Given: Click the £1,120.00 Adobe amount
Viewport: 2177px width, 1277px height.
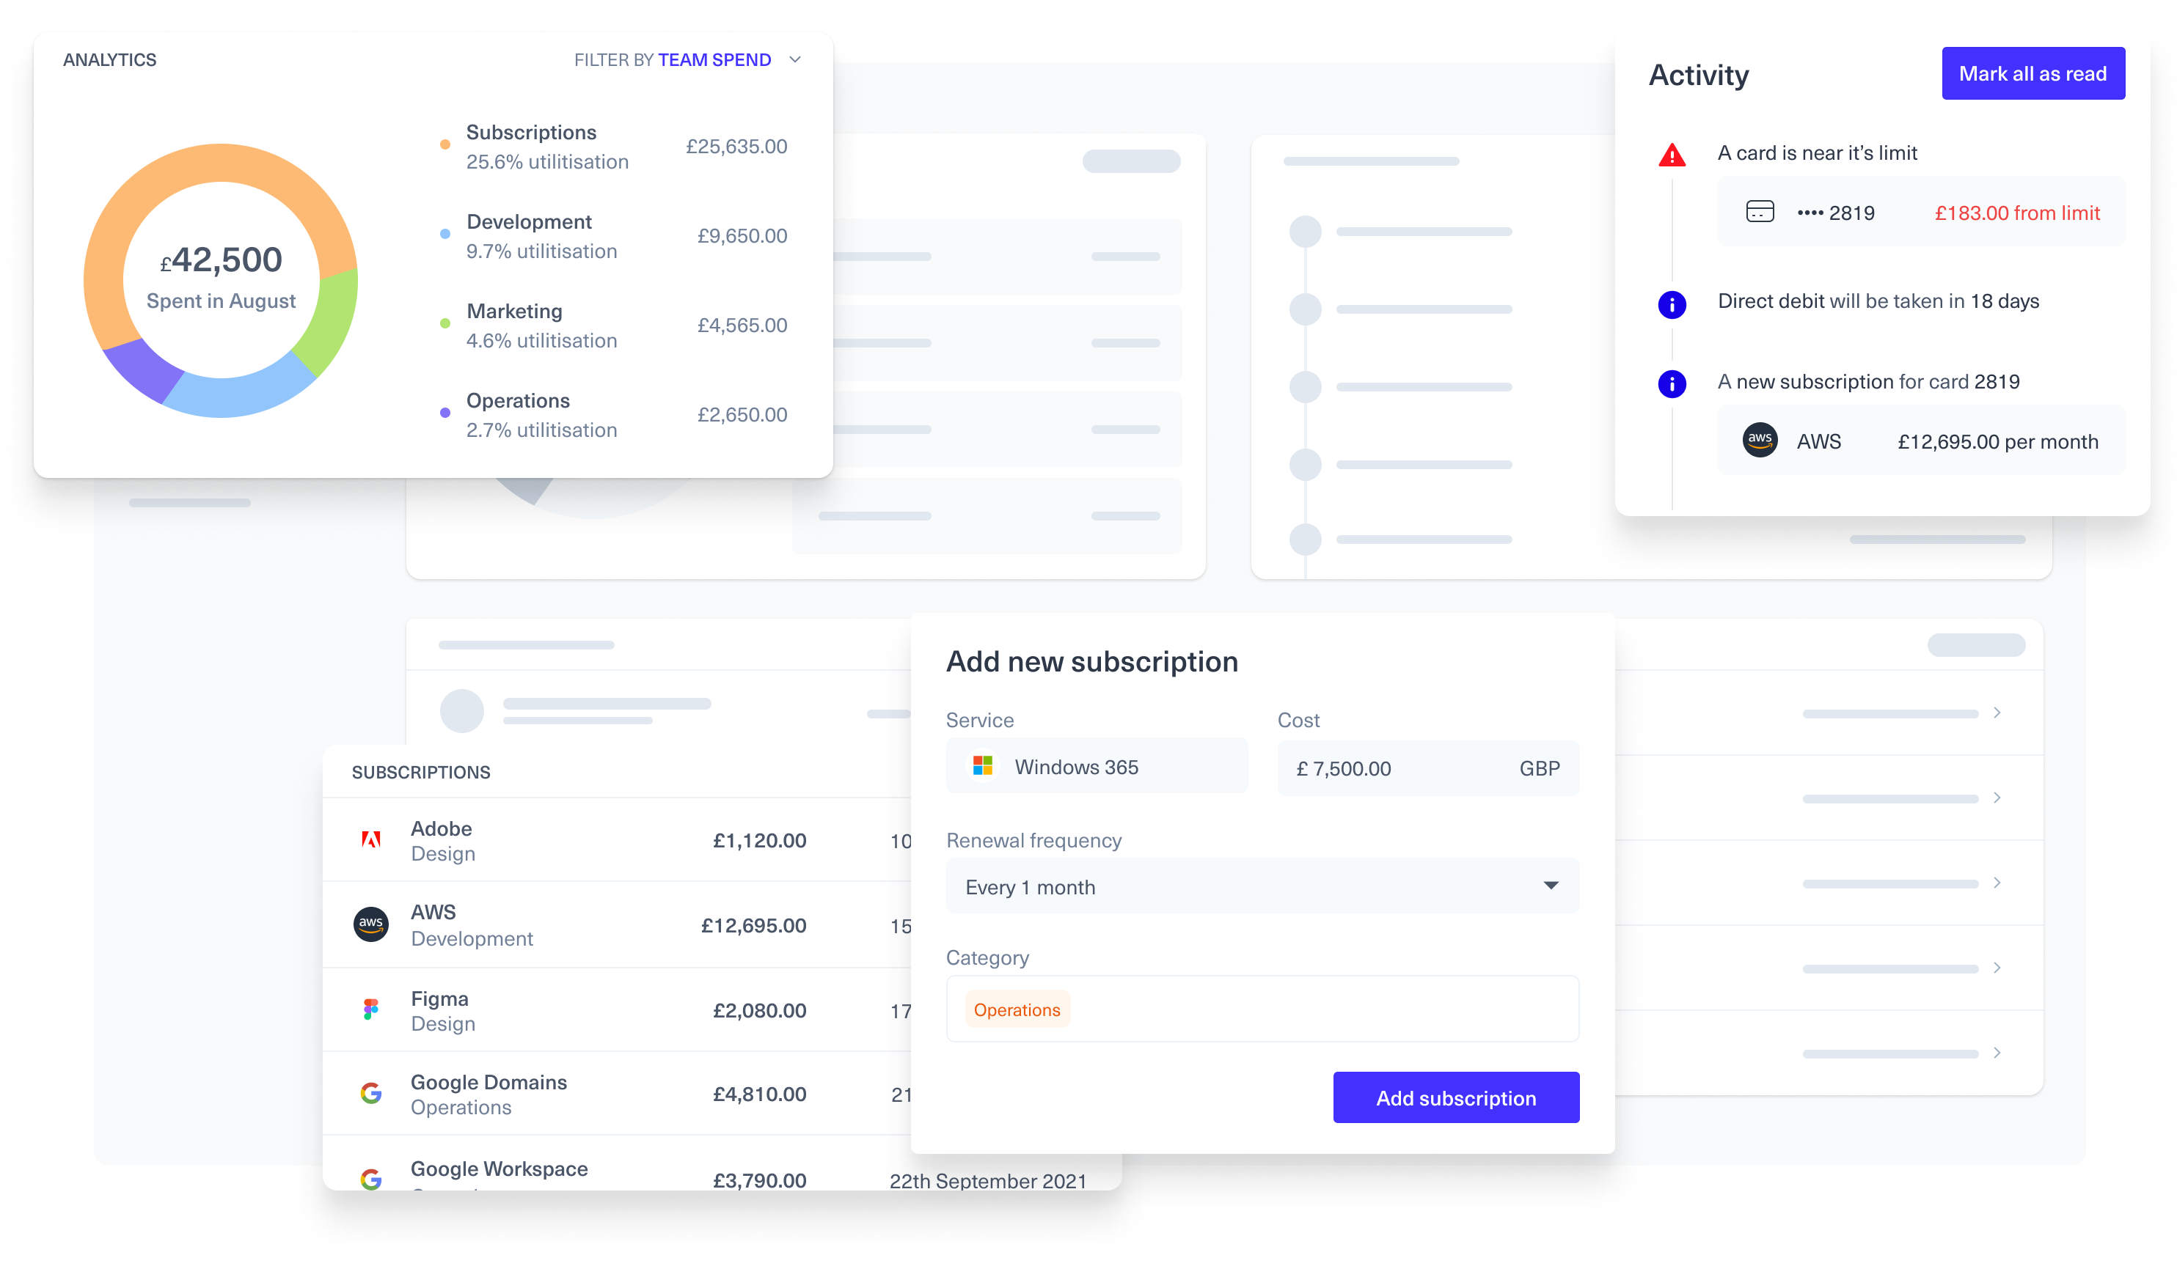Looking at the screenshot, I should tap(759, 840).
